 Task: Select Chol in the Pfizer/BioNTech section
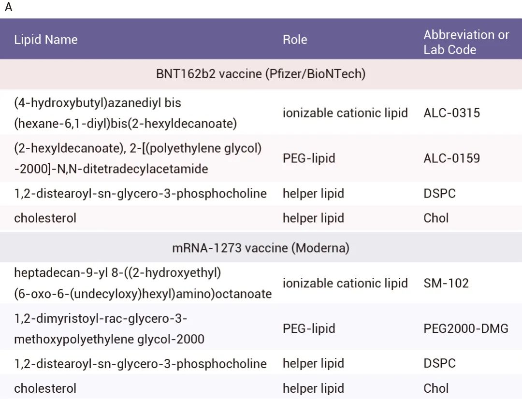tap(436, 218)
